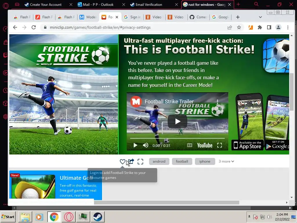The height and width of the screenshot is (223, 297).
Task: Enter fullscreen in the YouTube player
Action: 220,145
